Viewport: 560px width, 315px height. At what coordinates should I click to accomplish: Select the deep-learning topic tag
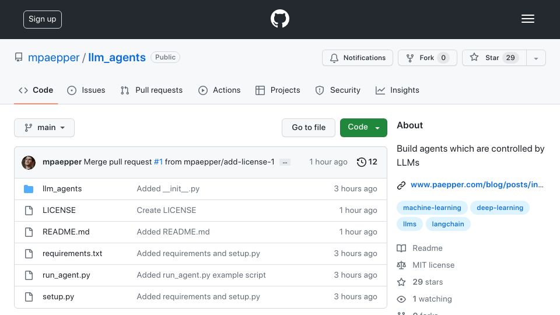pyautogui.click(x=500, y=208)
